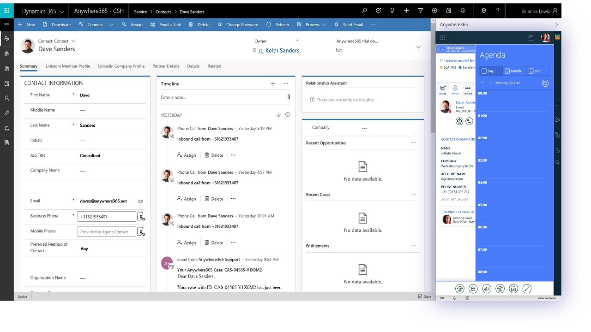The height and width of the screenshot is (332, 591).
Task: Click Deactivate in the command bar
Action: (x=56, y=24)
